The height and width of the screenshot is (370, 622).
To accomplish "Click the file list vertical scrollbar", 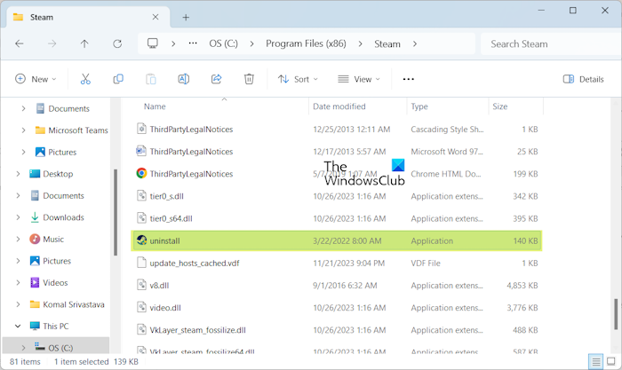I will tap(616, 314).
